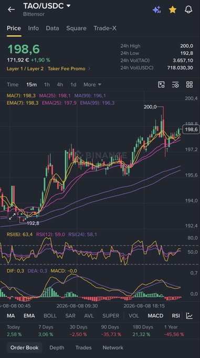Click the 192,8 low marker on chart
The height and width of the screenshot is (358, 200).
pyautogui.click(x=33, y=223)
